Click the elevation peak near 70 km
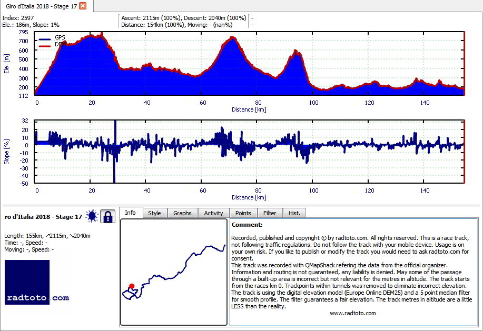483x331 pixels. coord(233,38)
